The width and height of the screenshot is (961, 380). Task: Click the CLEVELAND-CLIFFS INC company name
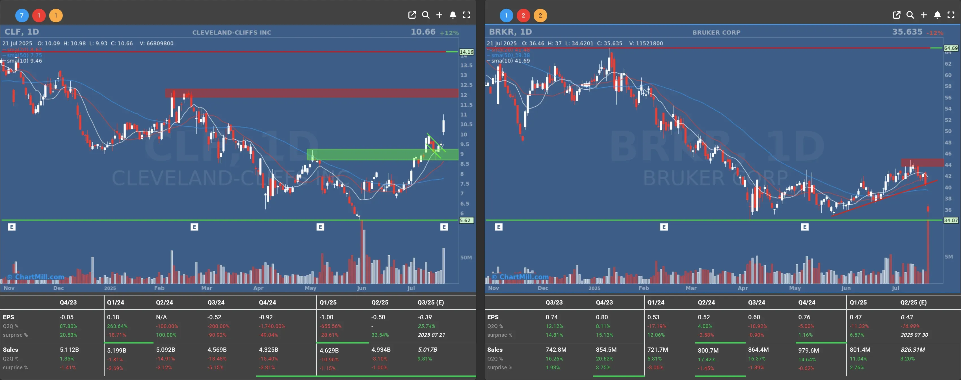(x=232, y=33)
